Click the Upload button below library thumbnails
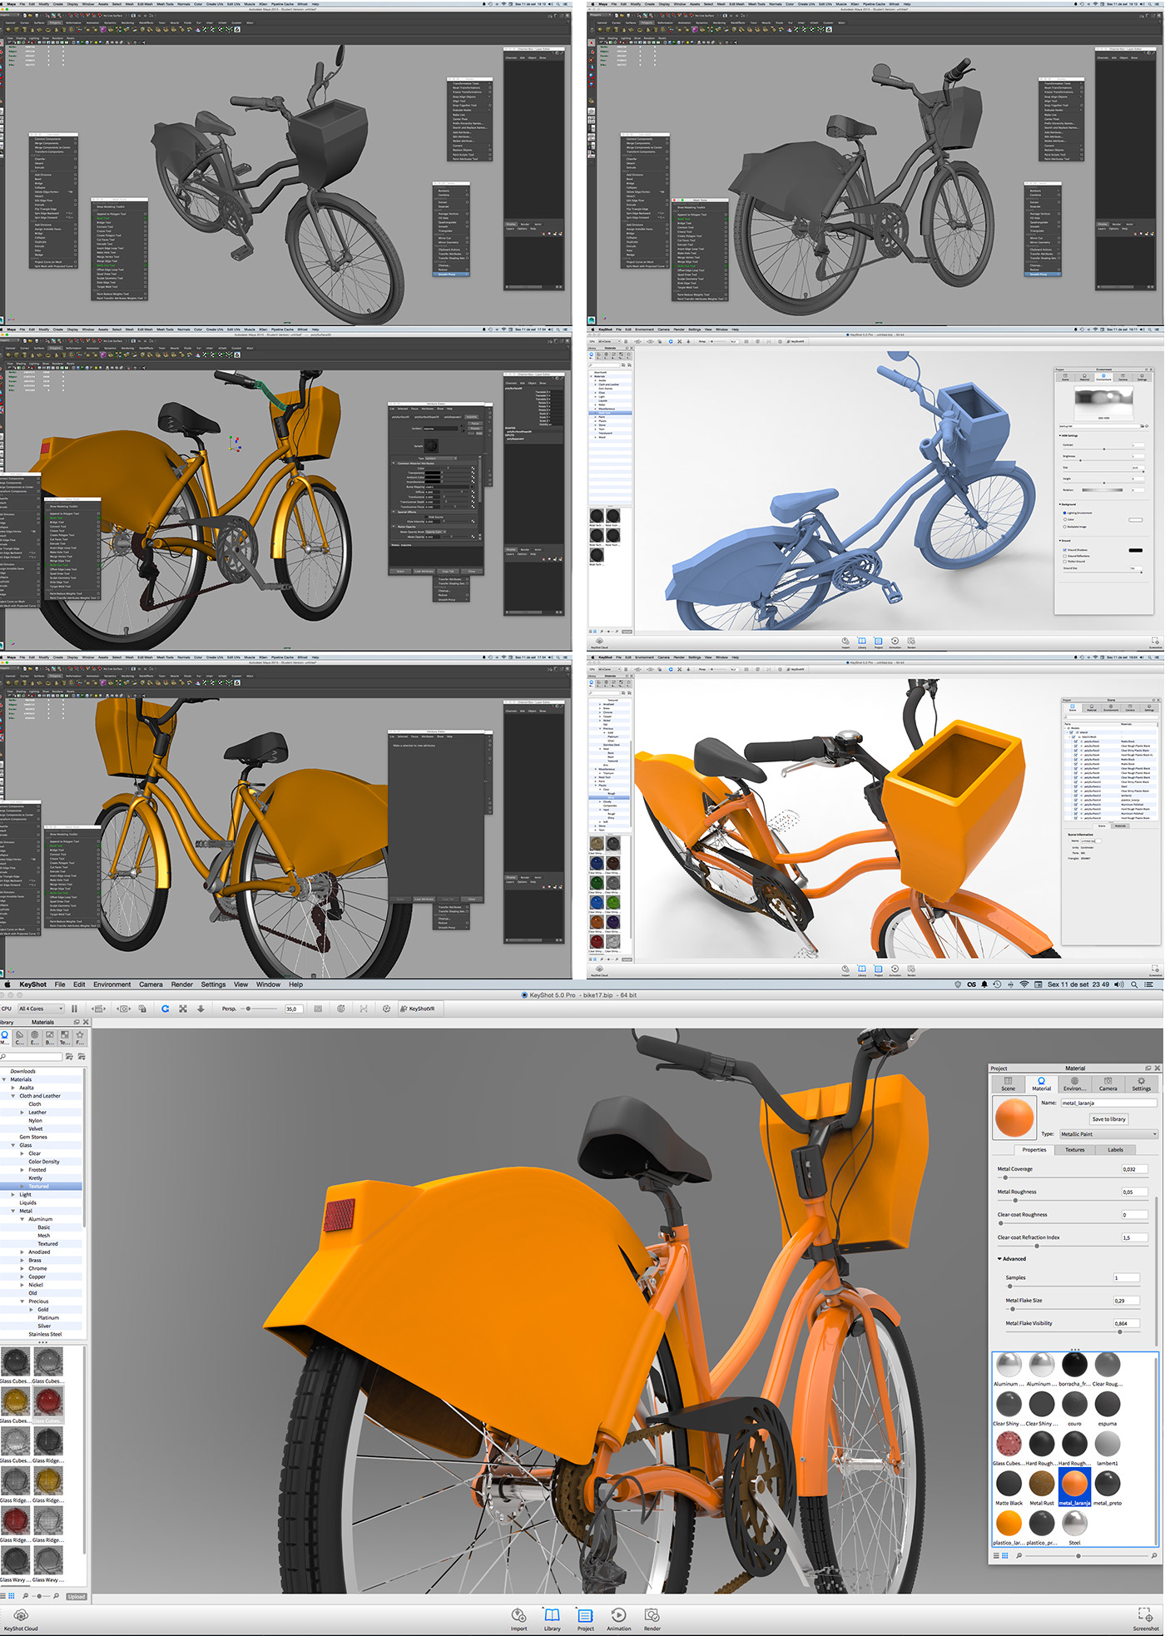The height and width of the screenshot is (1636, 1165). [77, 1596]
